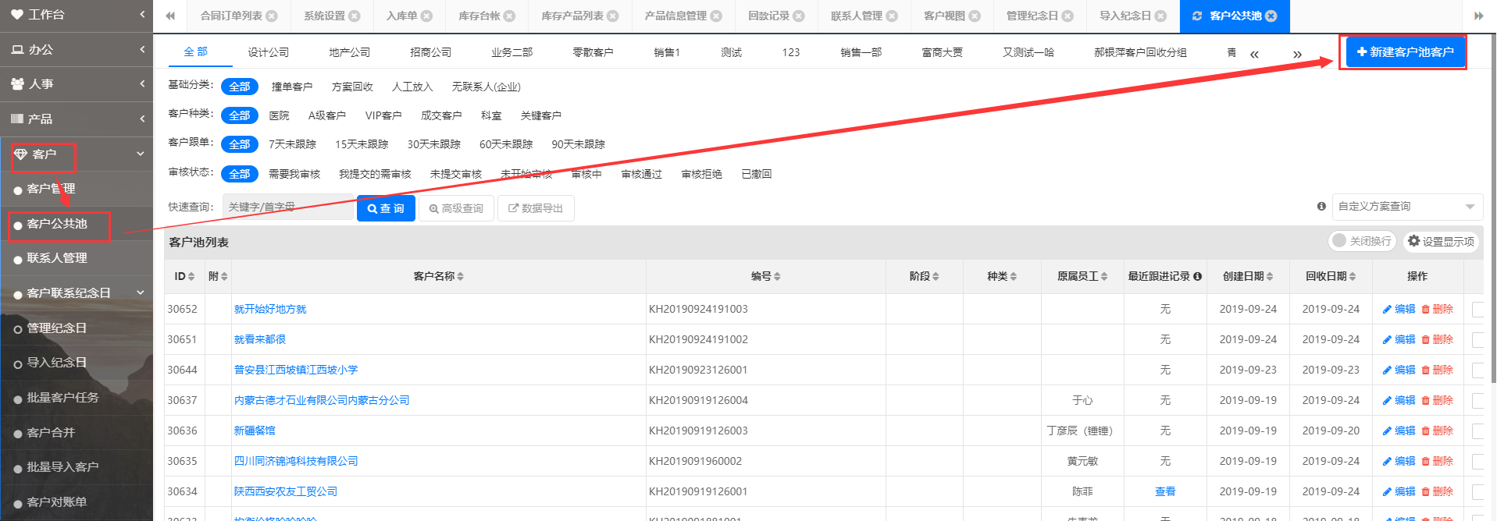The image size is (1497, 521).
Task: Tick the checkbox for row 30637
Action: tap(1477, 400)
